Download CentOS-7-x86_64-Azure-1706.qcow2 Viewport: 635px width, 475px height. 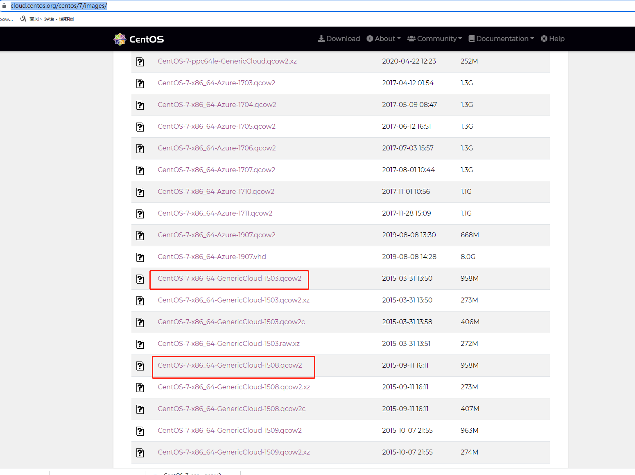pyautogui.click(x=217, y=148)
